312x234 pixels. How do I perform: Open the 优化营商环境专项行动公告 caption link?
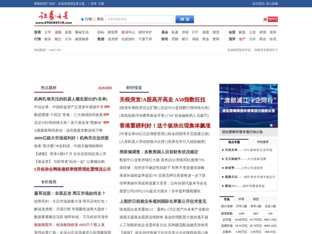pyautogui.click(x=242, y=132)
